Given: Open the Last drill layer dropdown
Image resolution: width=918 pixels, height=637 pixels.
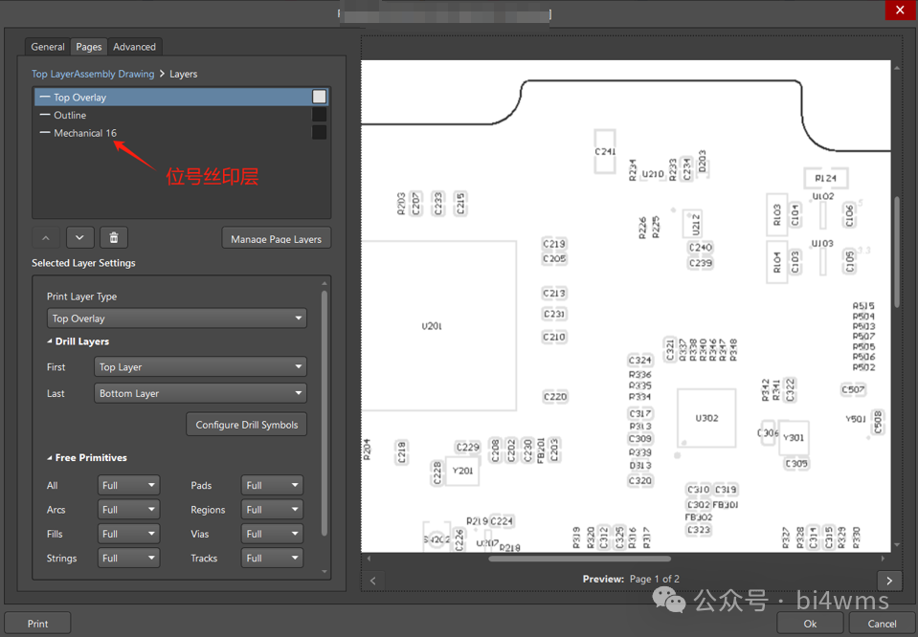Looking at the screenshot, I should [200, 393].
